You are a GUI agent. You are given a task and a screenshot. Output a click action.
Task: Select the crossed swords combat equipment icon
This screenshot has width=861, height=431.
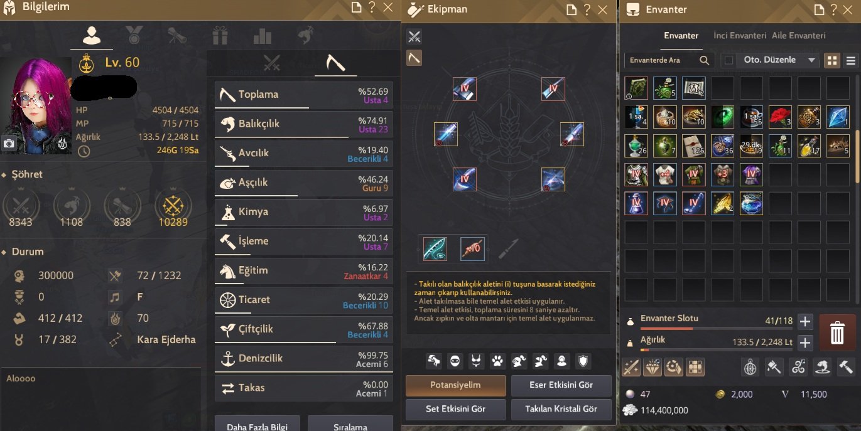[x=414, y=36]
